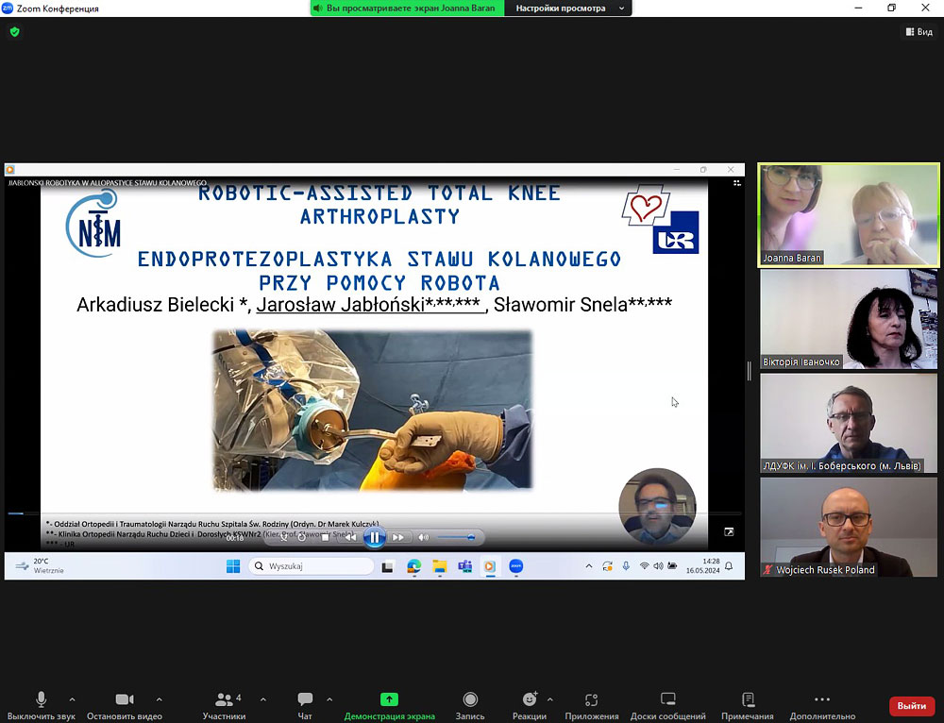Fast forward with next button in media player
The width and height of the screenshot is (944, 723).
398,537
